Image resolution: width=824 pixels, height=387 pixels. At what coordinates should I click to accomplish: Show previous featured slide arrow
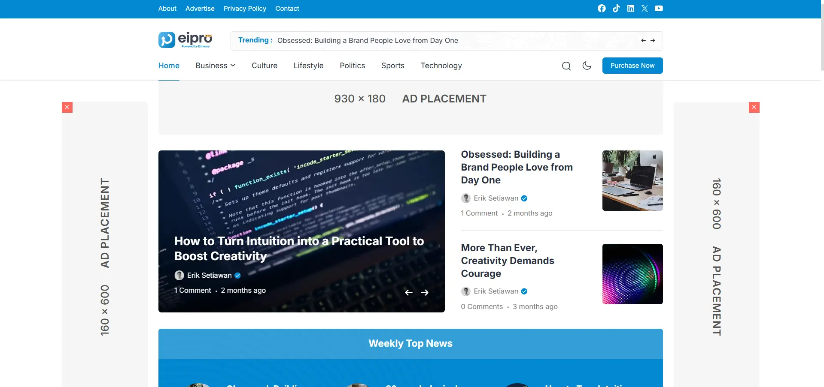(x=409, y=292)
